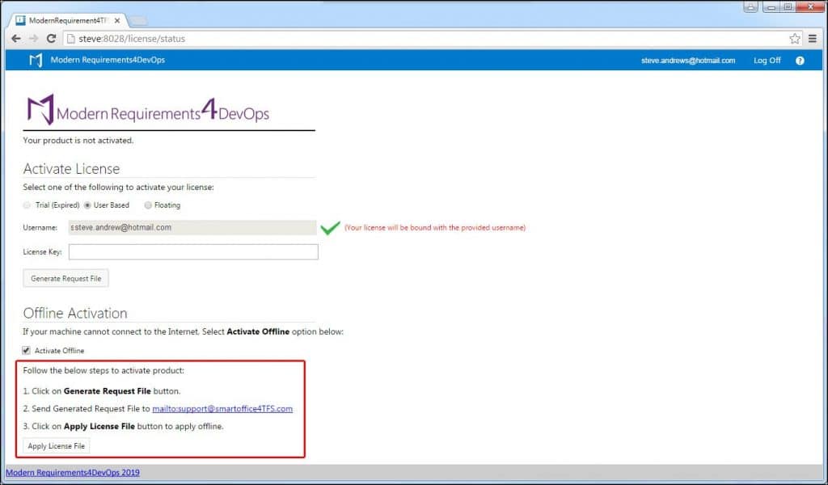This screenshot has height=485, width=828.
Task: Select the Trial (Expired) radio button
Action: (27, 205)
